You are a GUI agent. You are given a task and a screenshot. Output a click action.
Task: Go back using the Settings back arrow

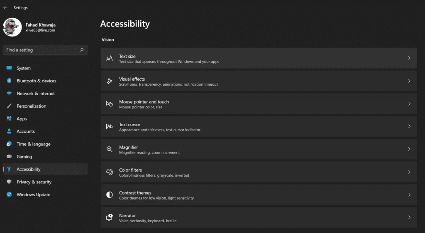point(5,8)
